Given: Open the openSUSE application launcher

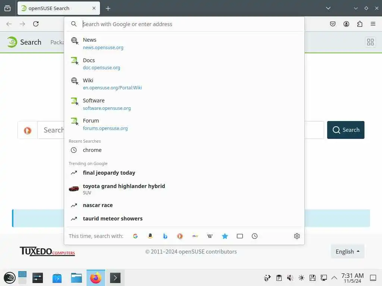Looking at the screenshot, I should point(9,278).
